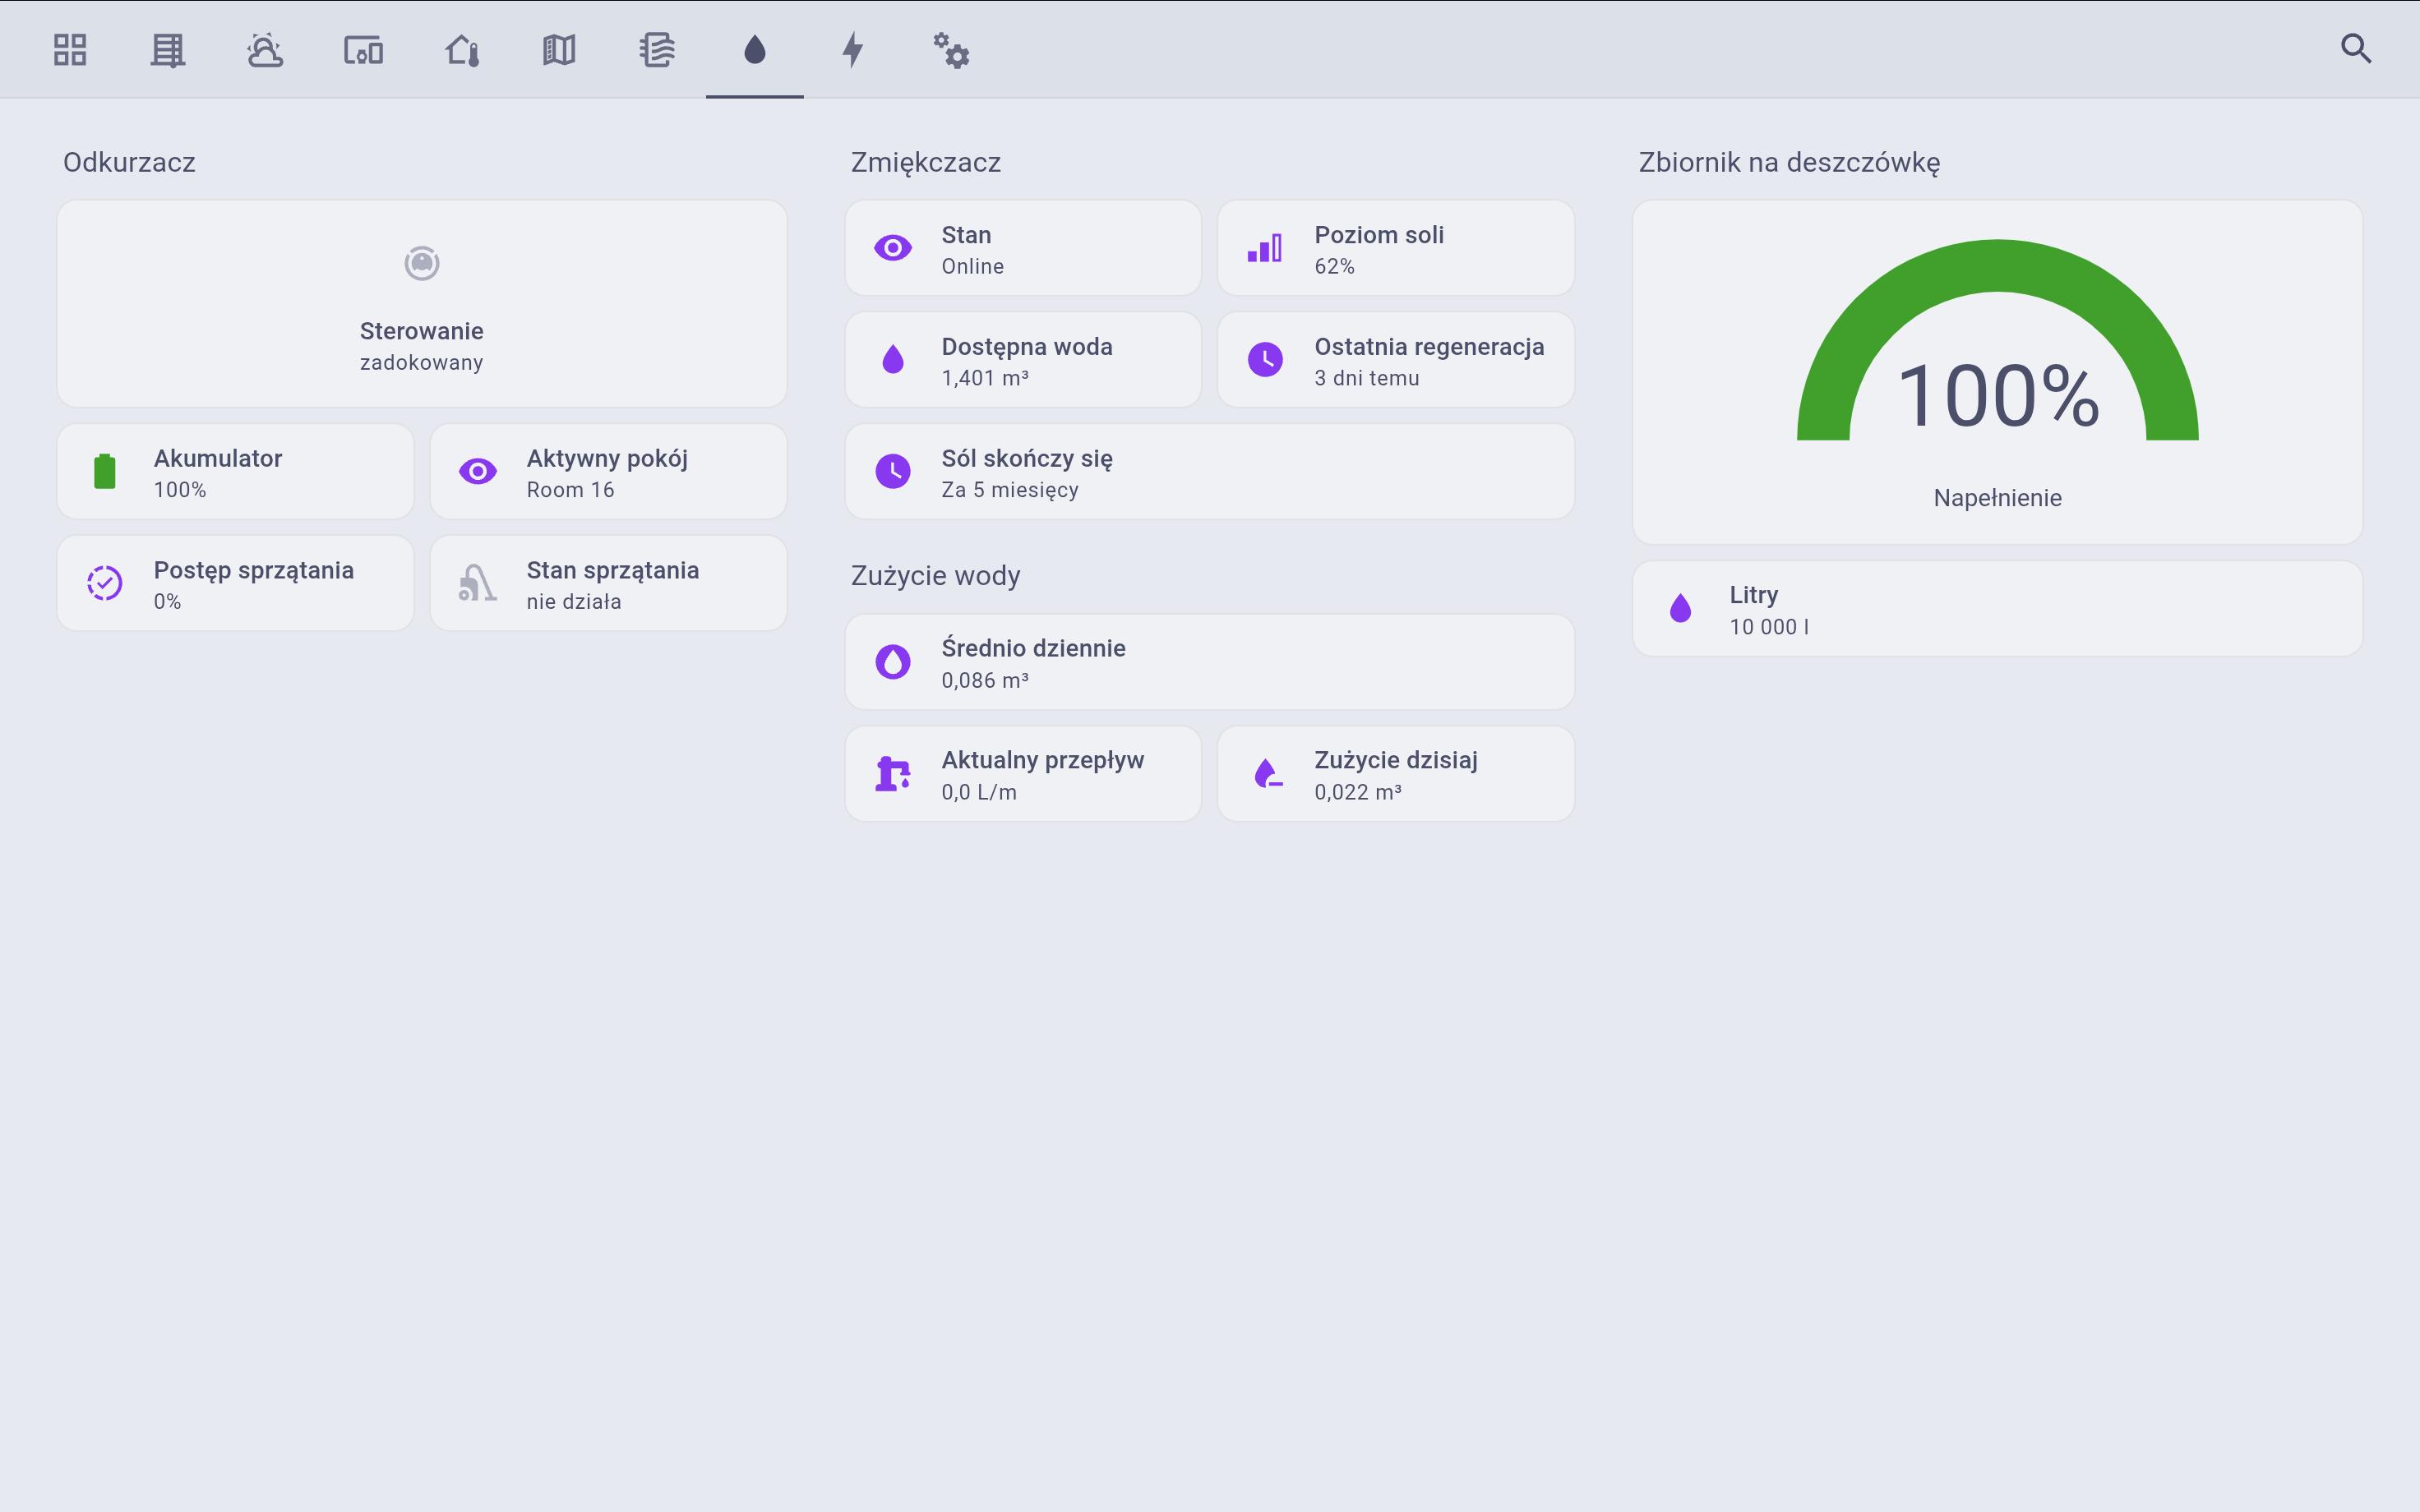Open the heating coil tab
The height and width of the screenshot is (1512, 2420).
[657, 49]
